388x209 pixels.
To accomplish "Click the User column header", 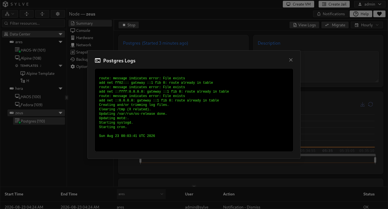I will coord(189,194).
